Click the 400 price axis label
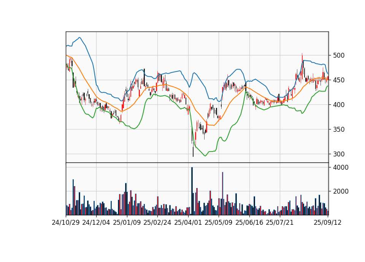 [339, 105]
